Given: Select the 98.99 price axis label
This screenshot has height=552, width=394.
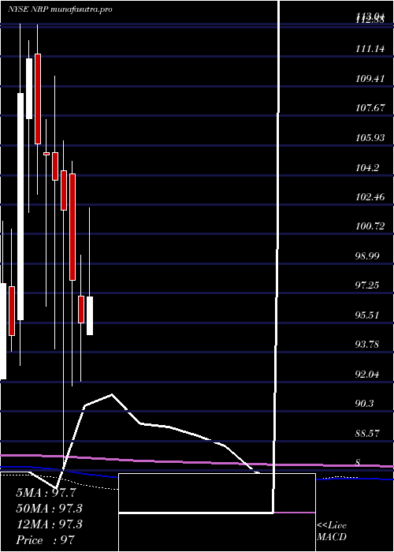Looking at the screenshot, I should pos(367,256).
